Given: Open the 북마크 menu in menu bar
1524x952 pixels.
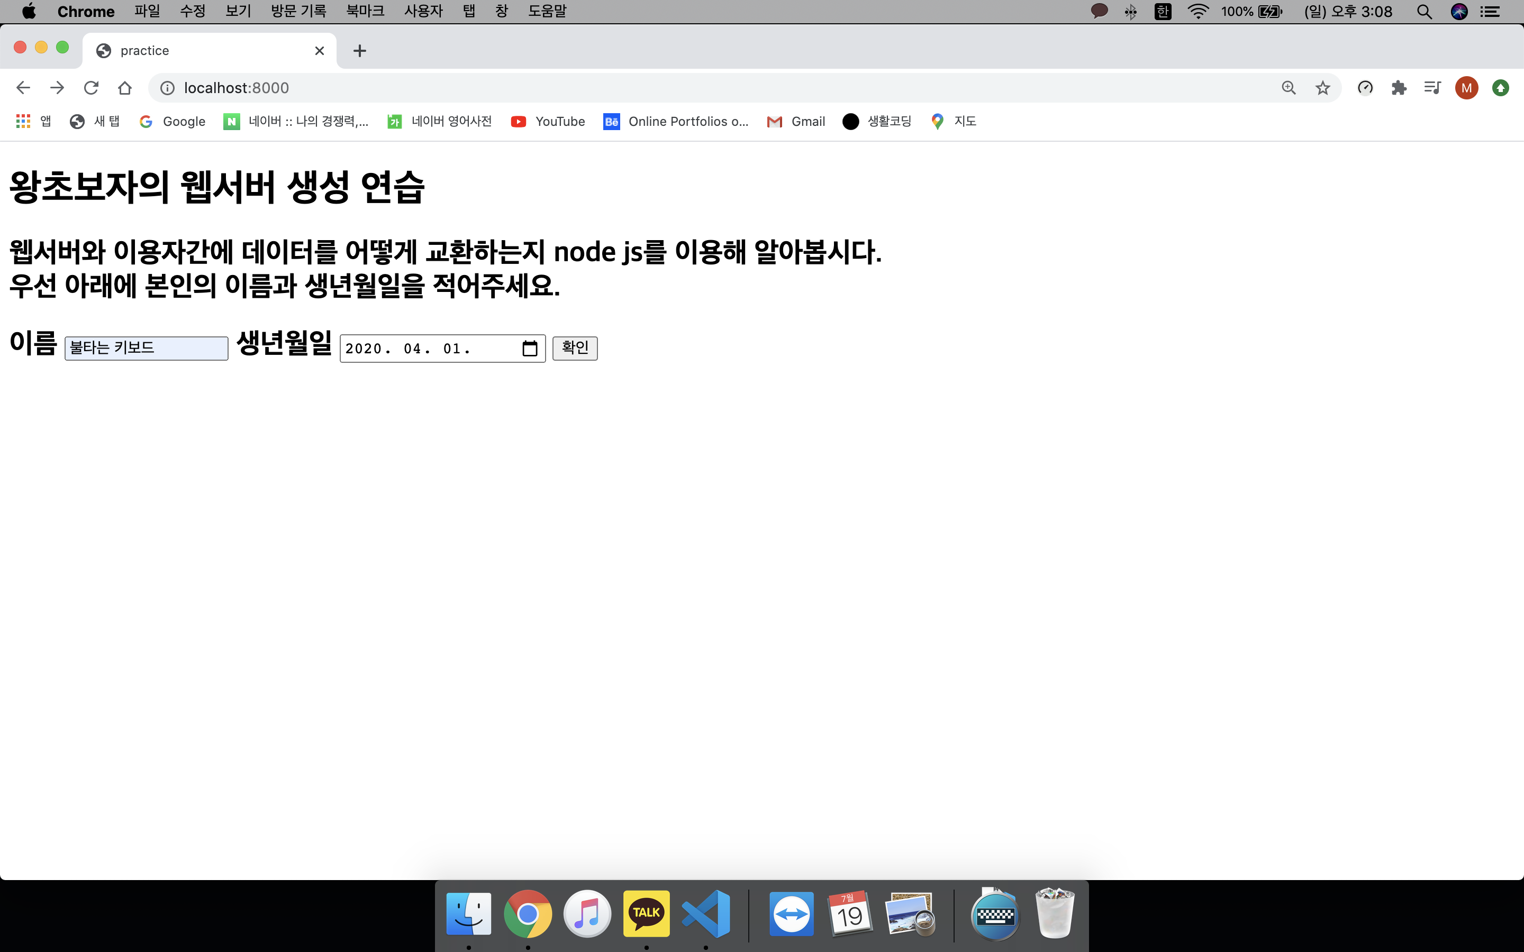Looking at the screenshot, I should 365,11.
